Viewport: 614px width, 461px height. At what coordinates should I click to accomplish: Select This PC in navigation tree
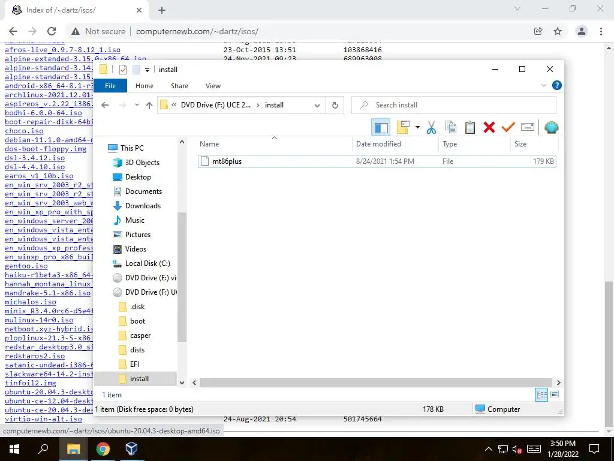coord(132,148)
